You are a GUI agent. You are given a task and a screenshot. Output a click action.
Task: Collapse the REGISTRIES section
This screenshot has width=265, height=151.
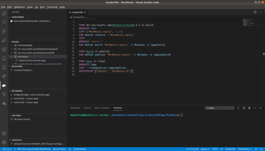tap(10, 66)
